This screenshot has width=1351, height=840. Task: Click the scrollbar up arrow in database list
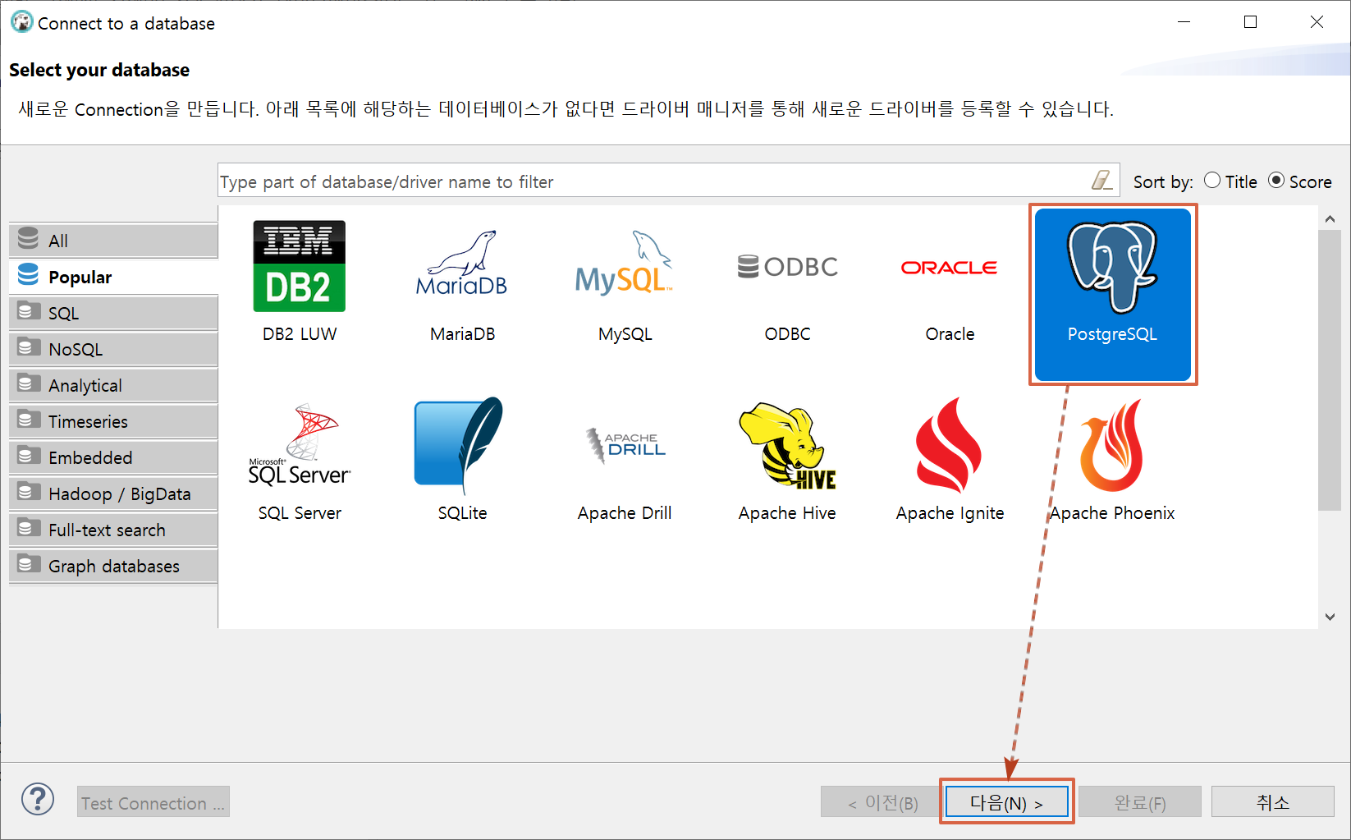[x=1330, y=218]
